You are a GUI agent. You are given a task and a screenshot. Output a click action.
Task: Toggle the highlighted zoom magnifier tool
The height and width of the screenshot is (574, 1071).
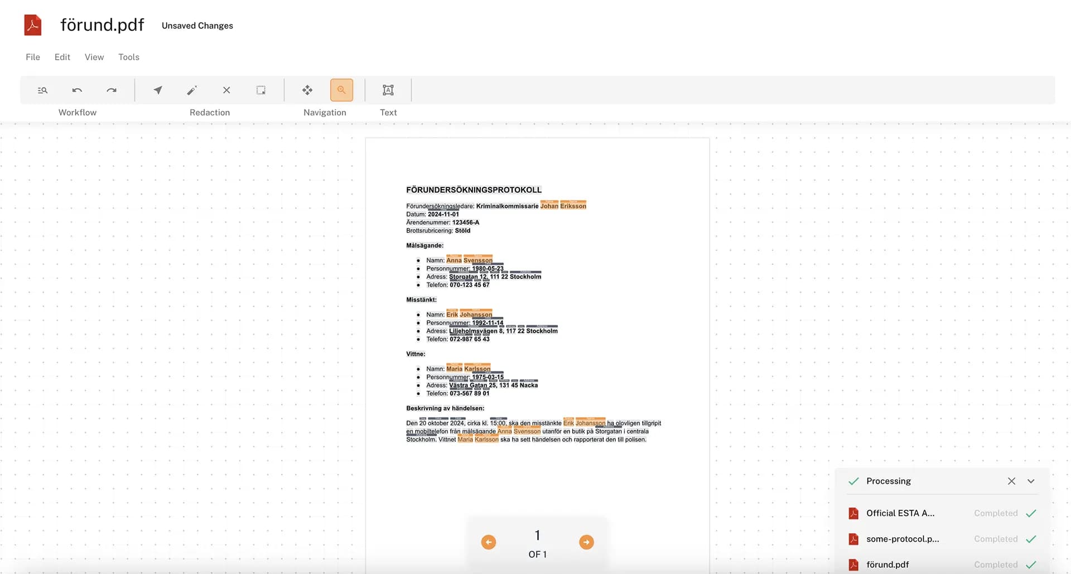[x=341, y=90]
